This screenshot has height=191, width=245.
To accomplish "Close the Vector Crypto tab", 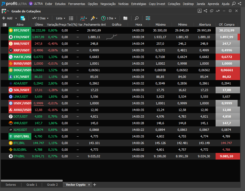I will (89, 185).
